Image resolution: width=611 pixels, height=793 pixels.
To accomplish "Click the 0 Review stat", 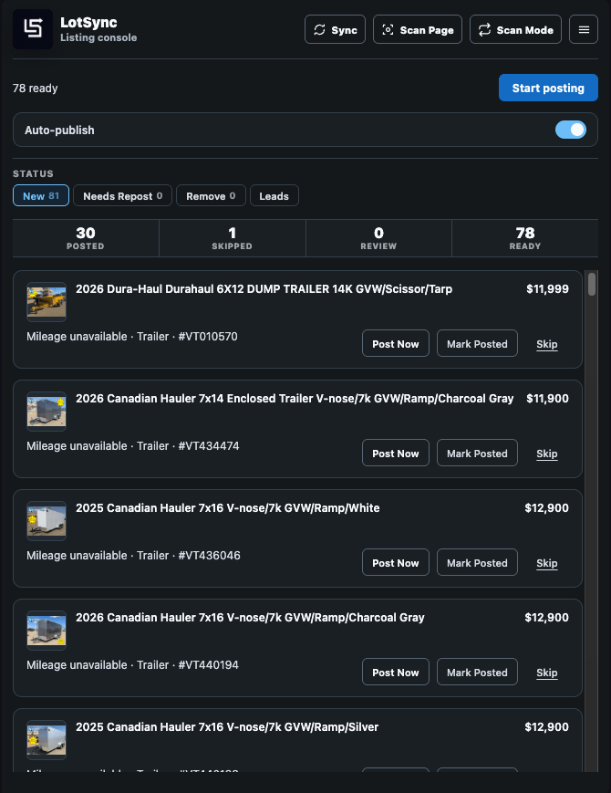I will (378, 237).
